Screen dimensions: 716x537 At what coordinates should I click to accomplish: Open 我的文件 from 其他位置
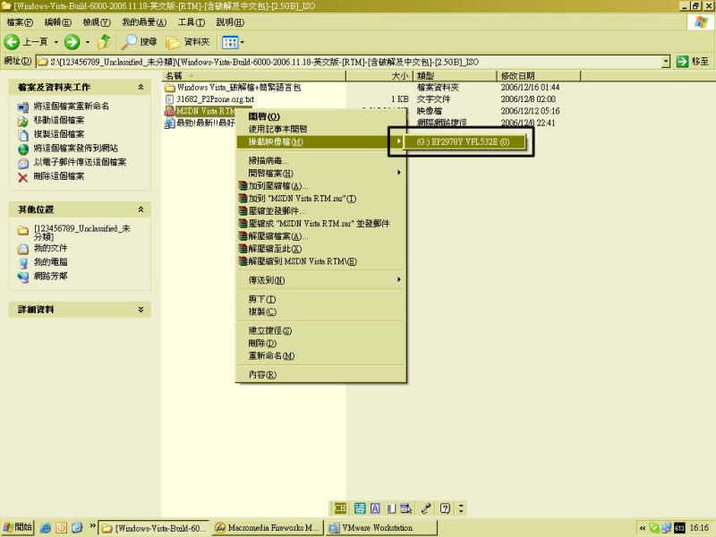click(x=51, y=248)
